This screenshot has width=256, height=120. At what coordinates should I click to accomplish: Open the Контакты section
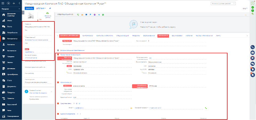(11, 45)
